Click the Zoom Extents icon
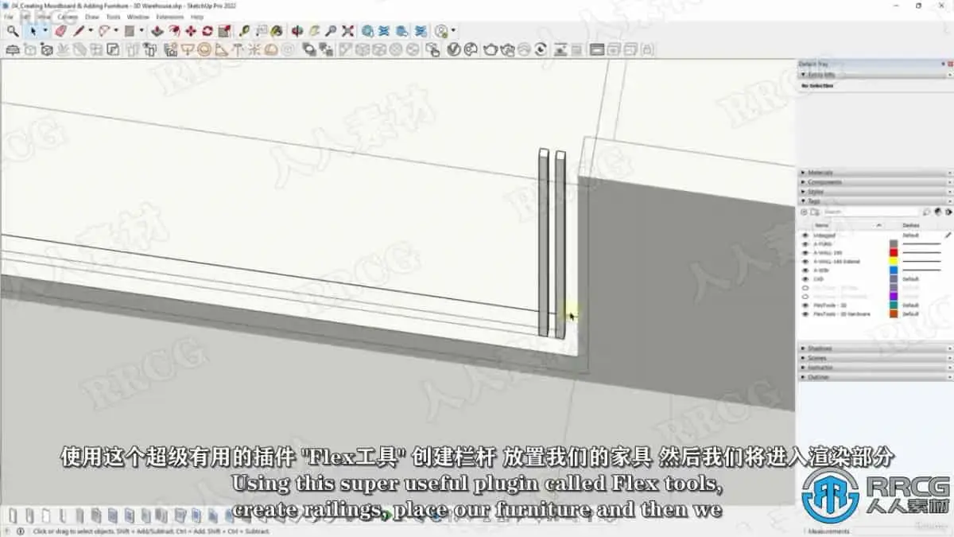This screenshot has height=537, width=954. point(347,31)
